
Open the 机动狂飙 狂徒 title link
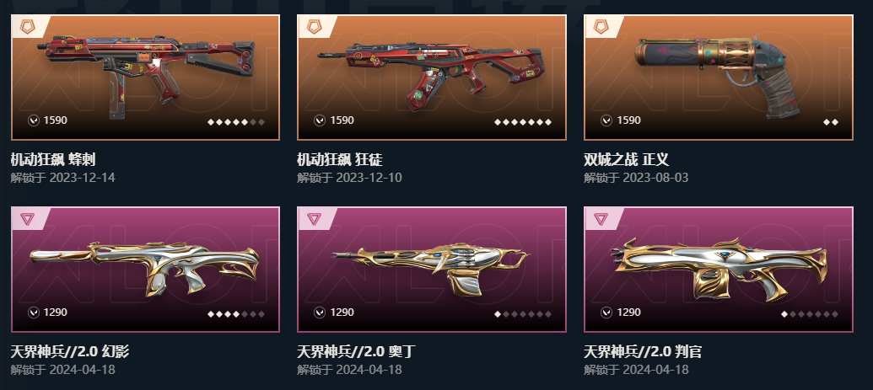click(340, 160)
